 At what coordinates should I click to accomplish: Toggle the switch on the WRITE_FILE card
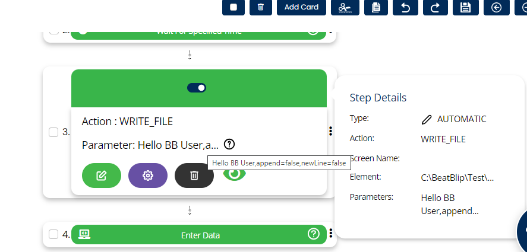197,88
